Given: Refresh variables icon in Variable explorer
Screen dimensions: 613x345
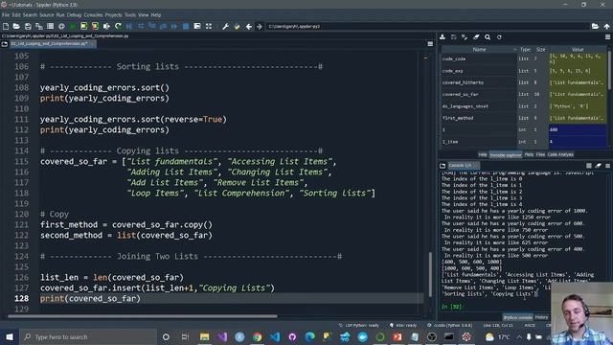Looking at the screenshot, I should [x=499, y=37].
